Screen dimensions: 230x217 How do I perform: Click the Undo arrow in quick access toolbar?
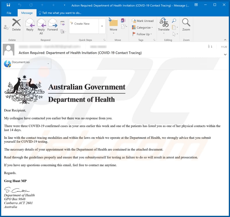point(20,5)
